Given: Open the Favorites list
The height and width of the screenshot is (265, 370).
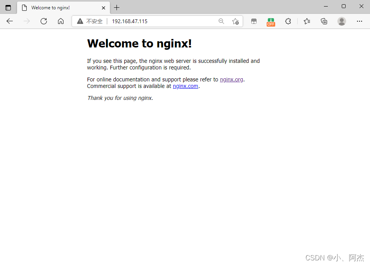Looking at the screenshot, I should click(x=307, y=21).
